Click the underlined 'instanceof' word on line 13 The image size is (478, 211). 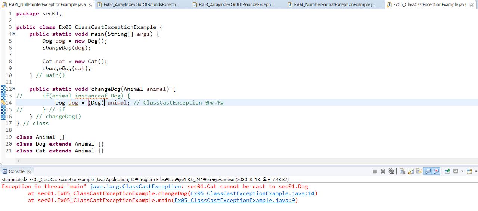click(x=91, y=96)
